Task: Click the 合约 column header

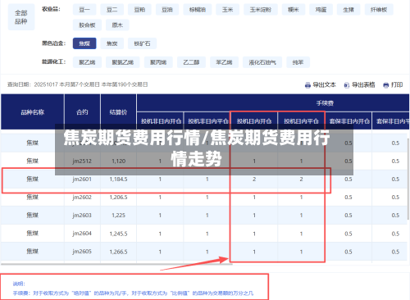Action: point(82,112)
